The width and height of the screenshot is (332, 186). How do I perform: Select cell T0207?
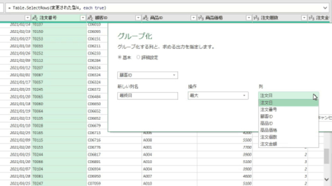click(59, 68)
